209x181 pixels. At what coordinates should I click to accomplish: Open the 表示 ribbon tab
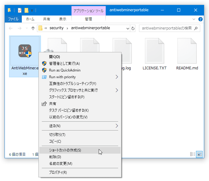(63, 19)
